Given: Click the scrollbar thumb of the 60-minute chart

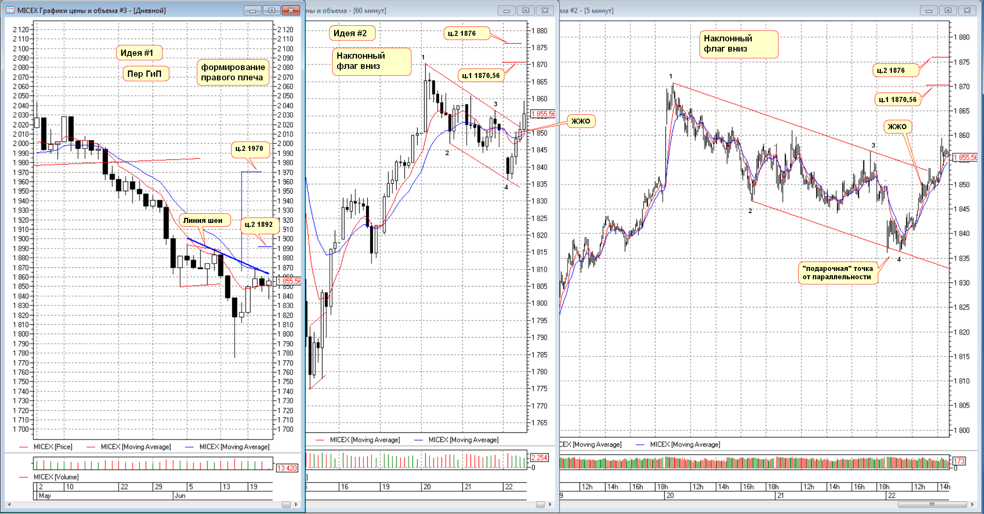Looking at the screenshot, I should tap(540, 505).
